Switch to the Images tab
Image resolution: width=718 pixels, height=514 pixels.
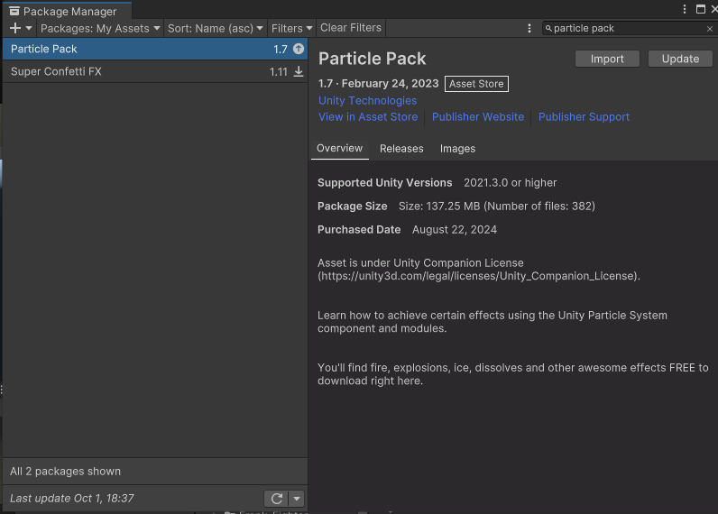point(457,149)
